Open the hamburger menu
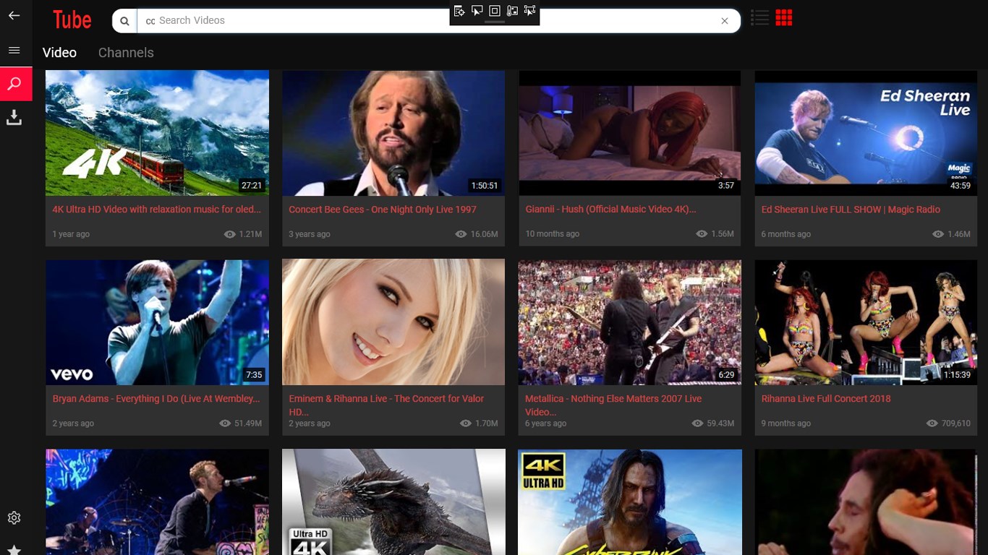 coord(14,50)
